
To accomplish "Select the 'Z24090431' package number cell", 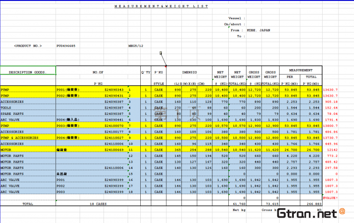I will pyautogui.click(x=114, y=96).
